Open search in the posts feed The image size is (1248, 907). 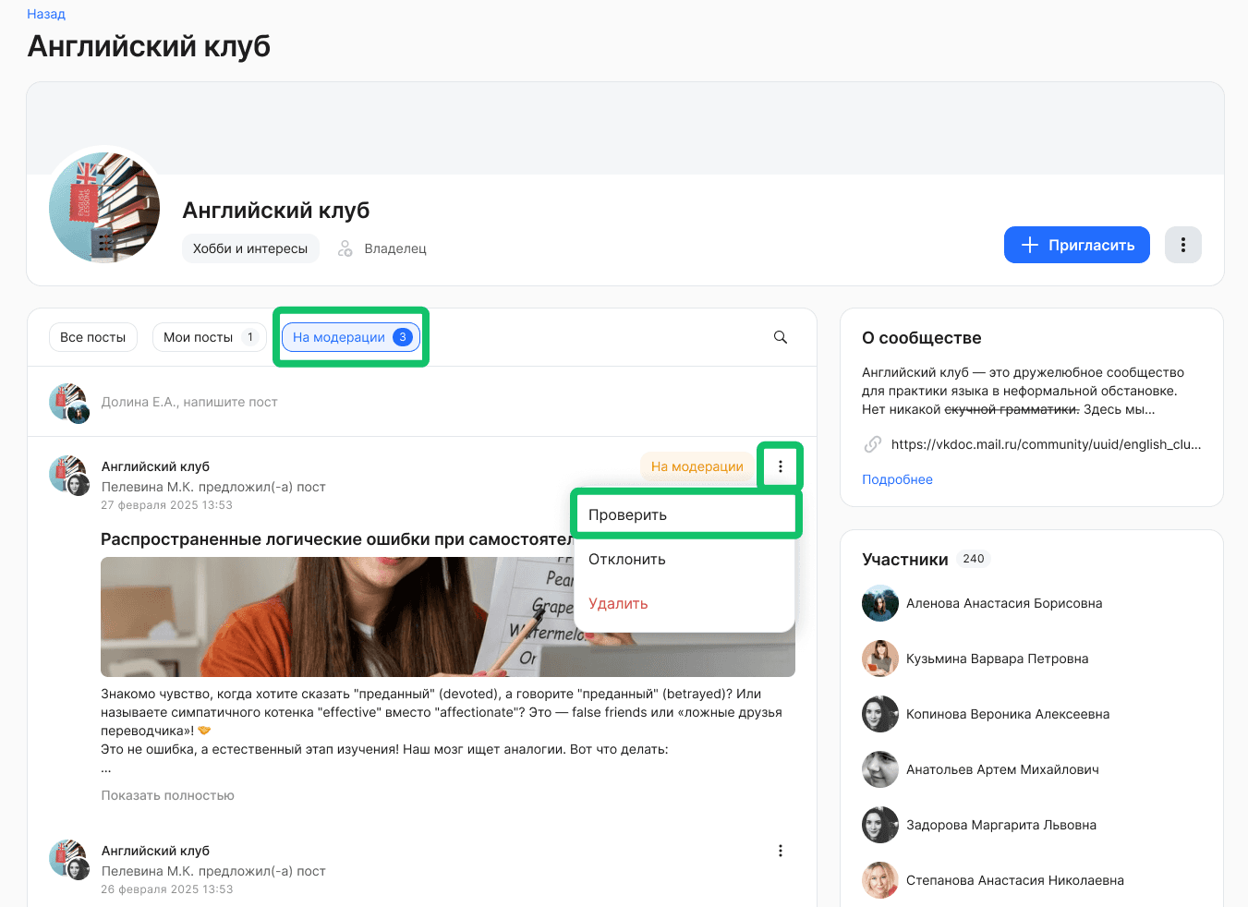point(781,337)
